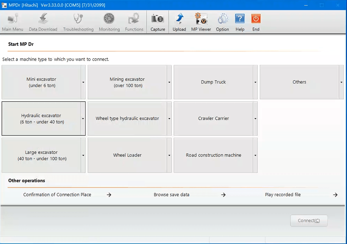The width and height of the screenshot is (347, 244).
Task: Click the Connect button
Action: pos(309,221)
